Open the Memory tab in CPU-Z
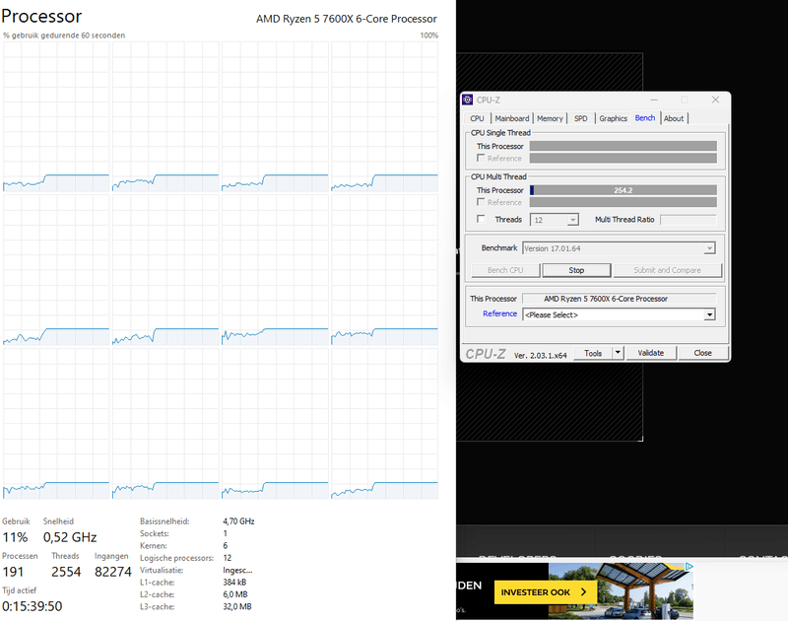The height and width of the screenshot is (621, 788). pos(550,118)
